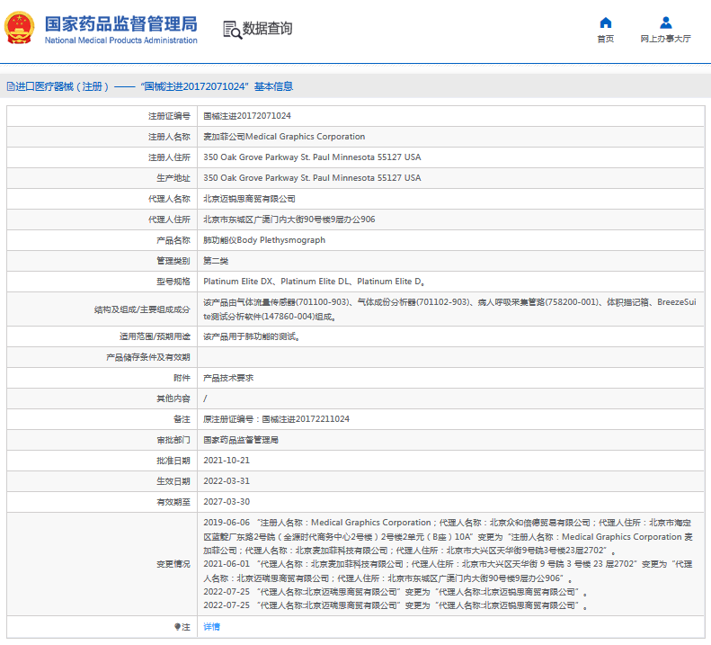Click 管理类别 row label
This screenshot has width=711, height=645.
coord(173,261)
